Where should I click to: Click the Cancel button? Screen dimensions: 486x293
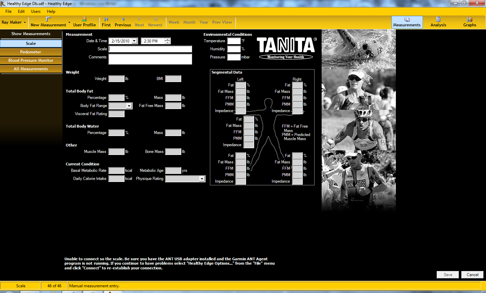pos(473,275)
